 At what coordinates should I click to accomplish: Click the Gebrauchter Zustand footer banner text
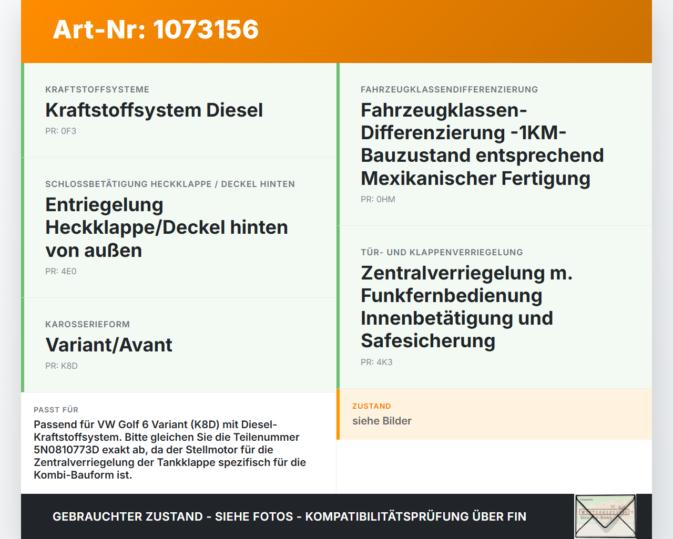click(x=289, y=516)
